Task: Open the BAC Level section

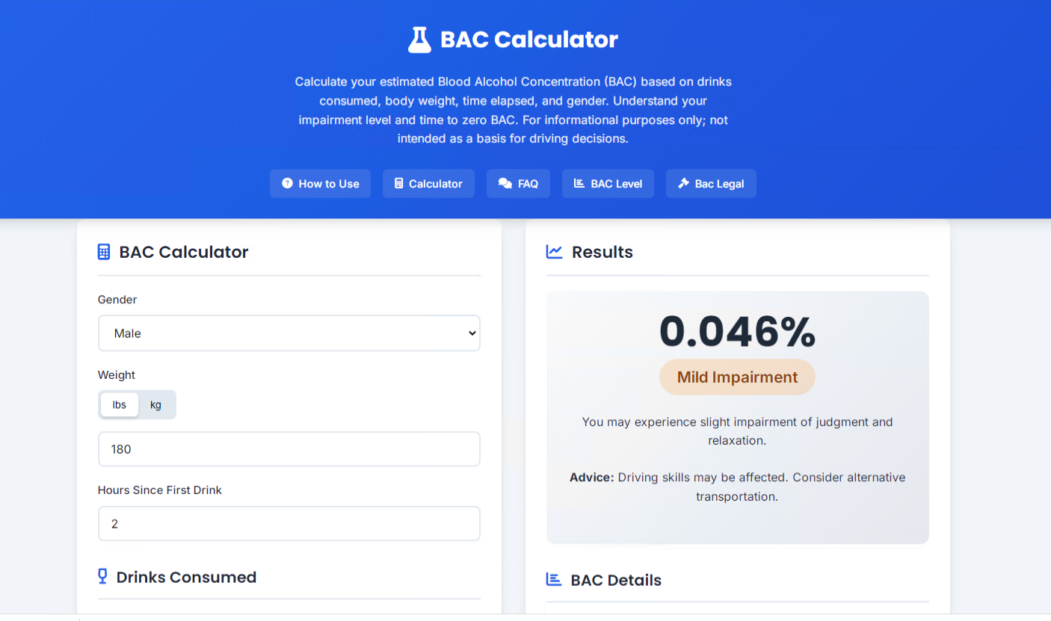Action: pos(608,183)
